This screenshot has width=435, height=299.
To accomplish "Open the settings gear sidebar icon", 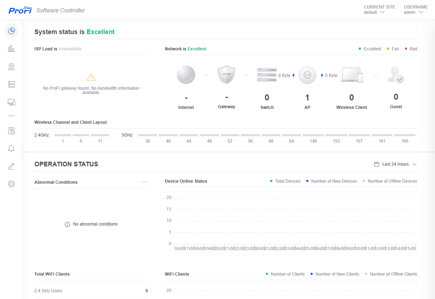I will pyautogui.click(x=11, y=184).
